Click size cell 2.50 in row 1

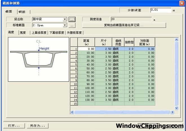[103, 49]
